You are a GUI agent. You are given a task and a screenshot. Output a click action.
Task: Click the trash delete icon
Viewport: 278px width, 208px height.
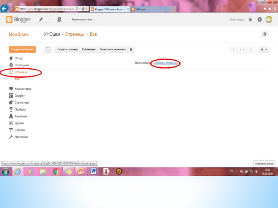131,50
